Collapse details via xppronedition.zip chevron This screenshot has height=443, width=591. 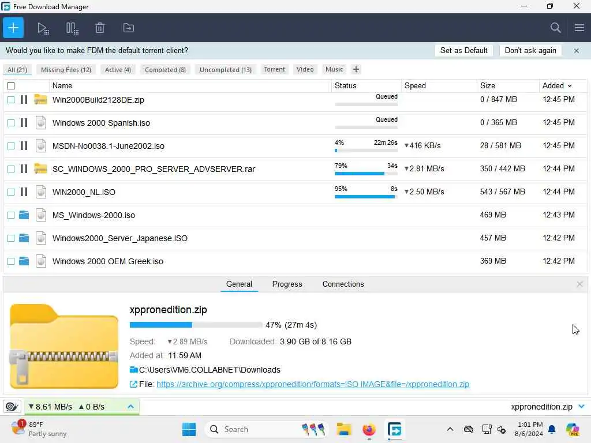pyautogui.click(x=582, y=407)
